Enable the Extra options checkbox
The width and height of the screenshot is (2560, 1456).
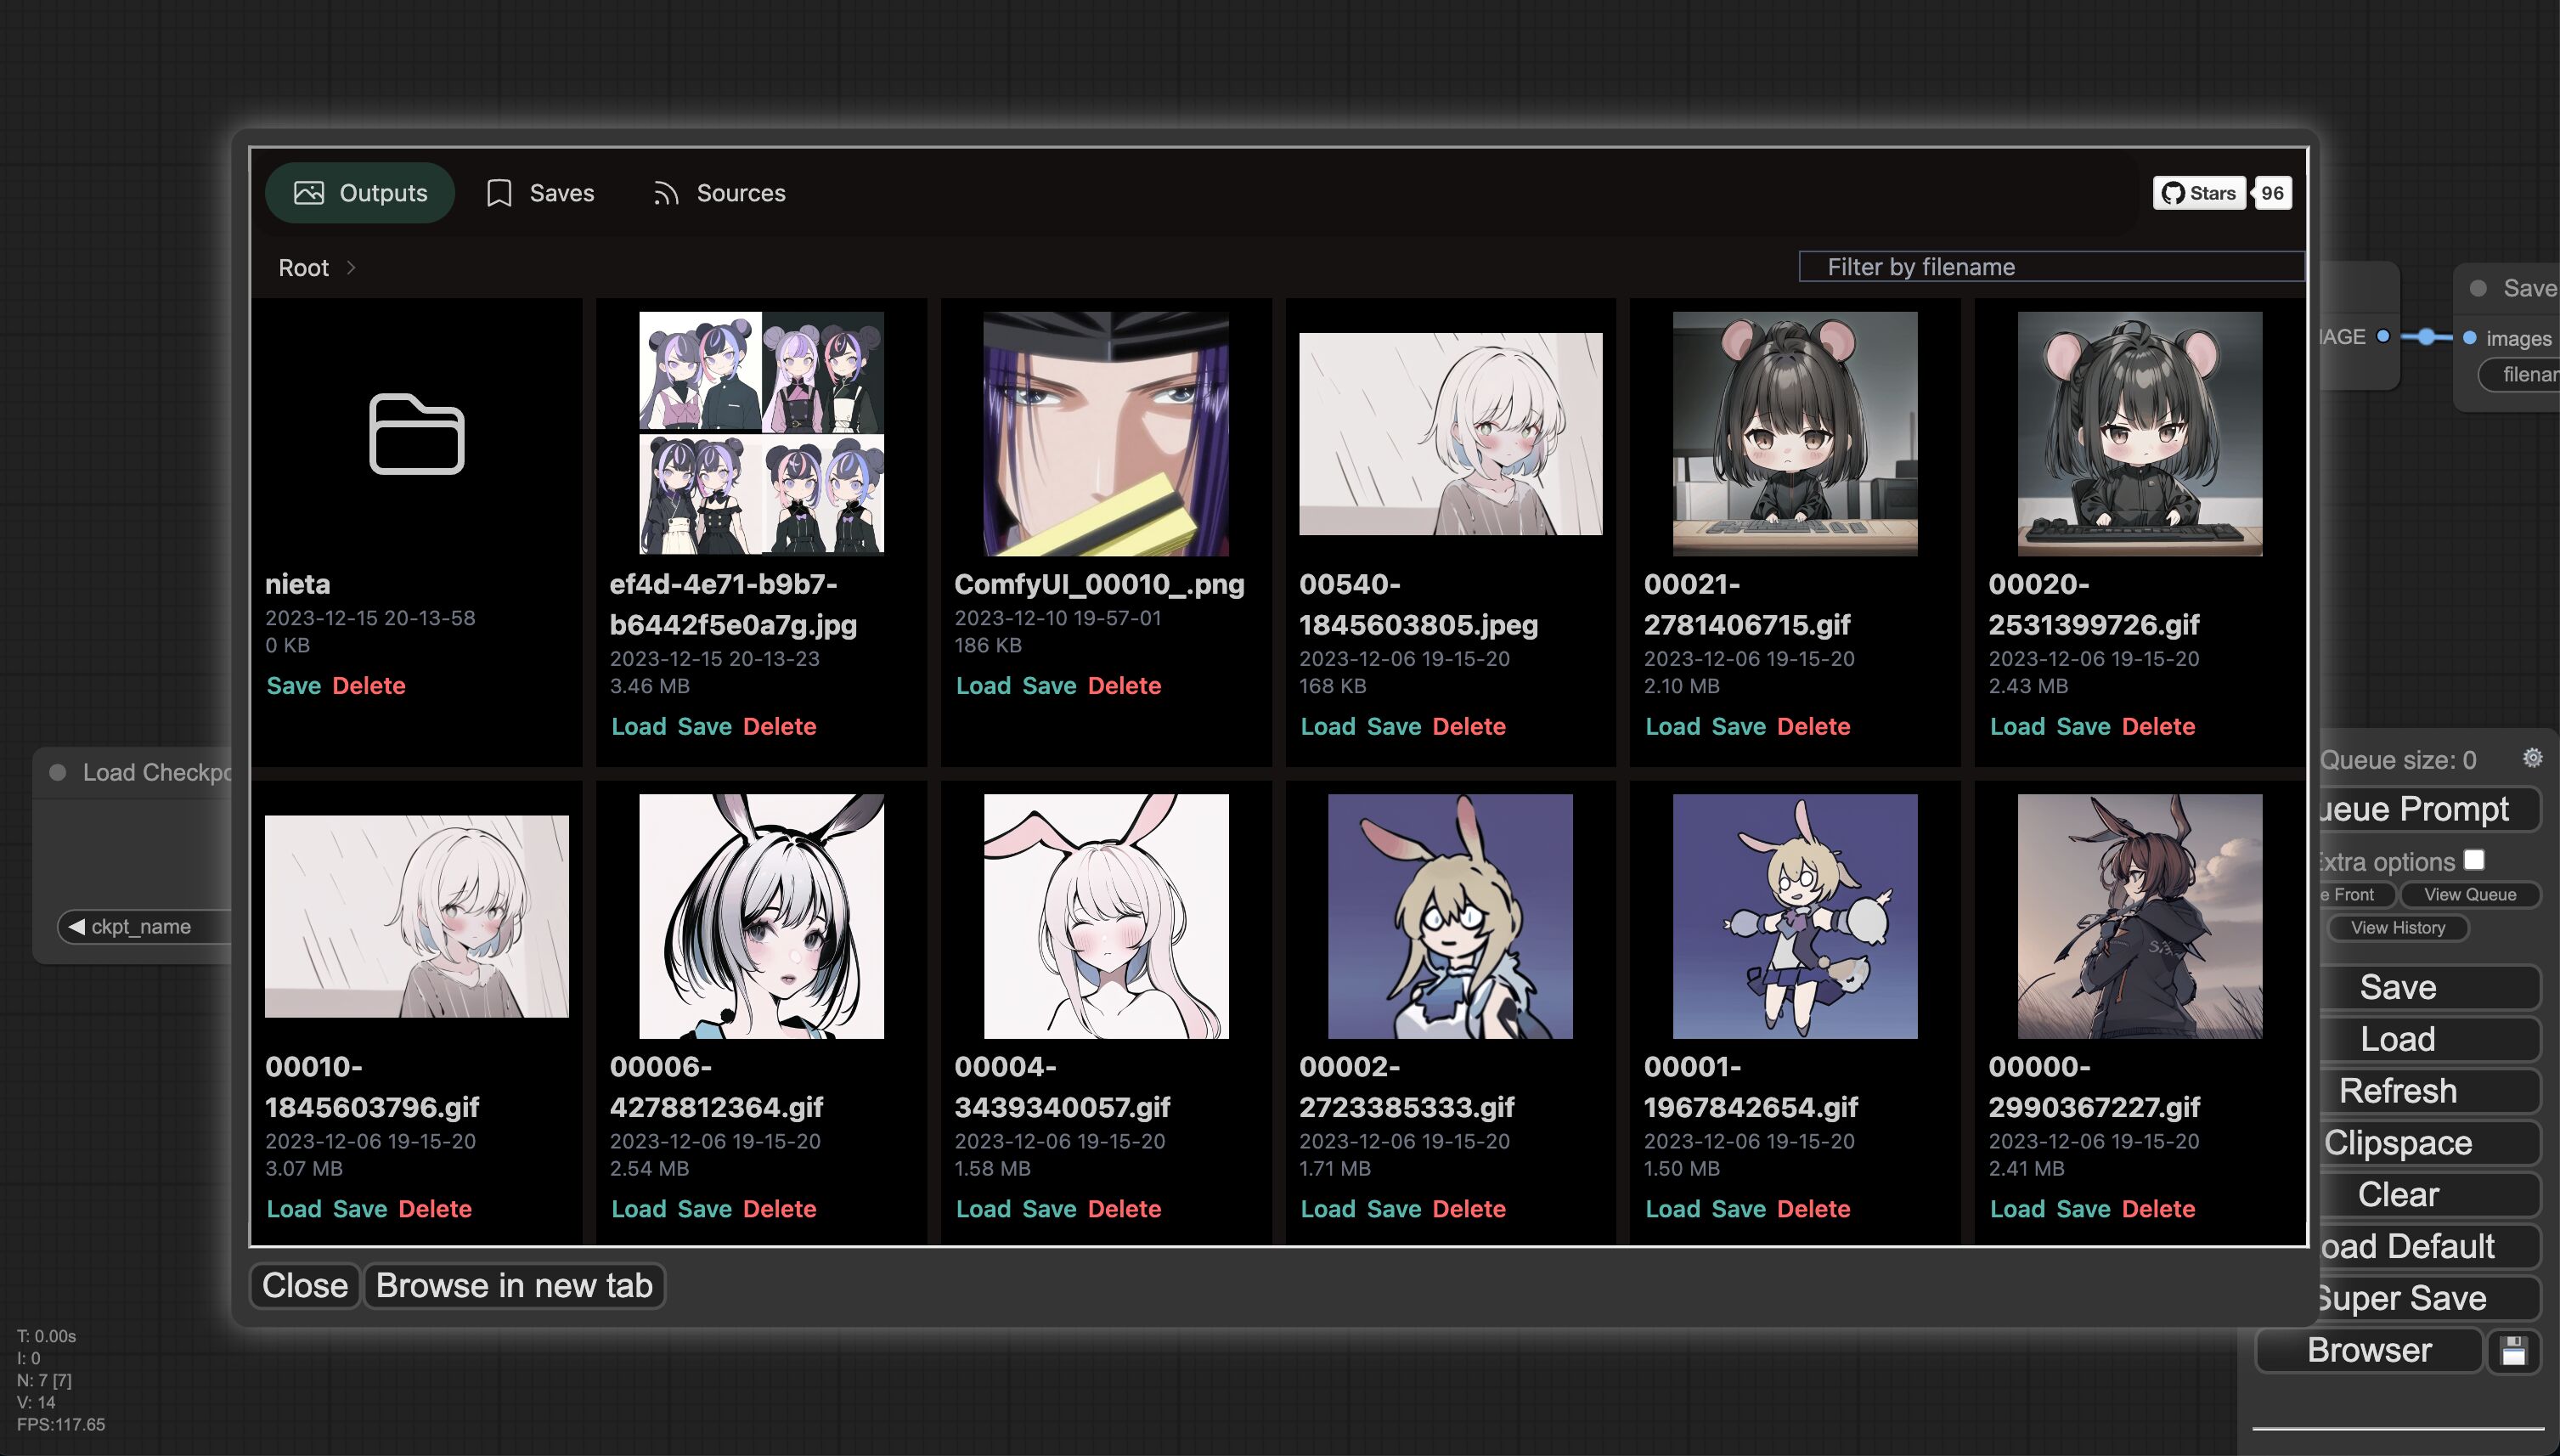pyautogui.click(x=2474, y=860)
